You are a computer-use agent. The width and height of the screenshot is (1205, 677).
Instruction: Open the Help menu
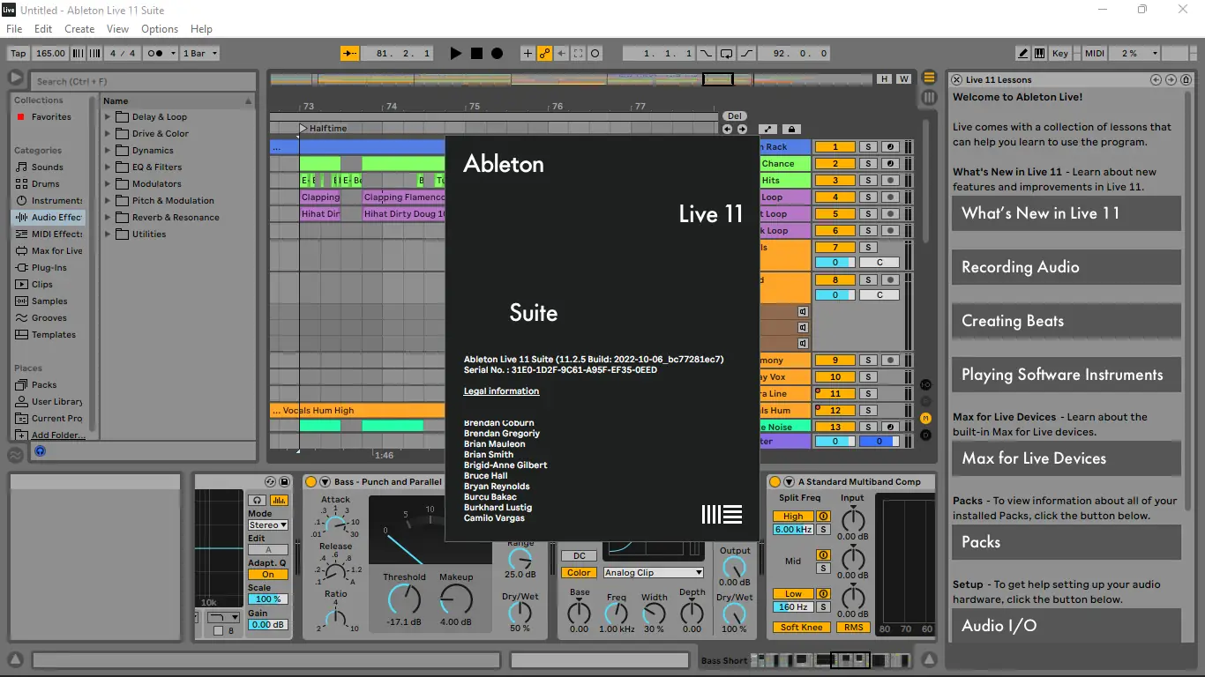[x=201, y=29]
